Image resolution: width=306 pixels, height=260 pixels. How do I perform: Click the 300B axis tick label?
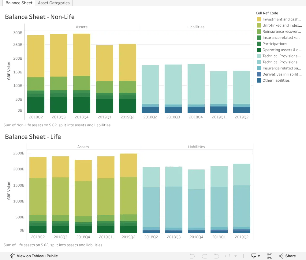(18, 32)
